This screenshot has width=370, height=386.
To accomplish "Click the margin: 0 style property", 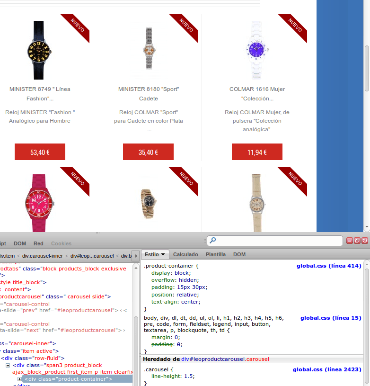I will click(166, 337).
